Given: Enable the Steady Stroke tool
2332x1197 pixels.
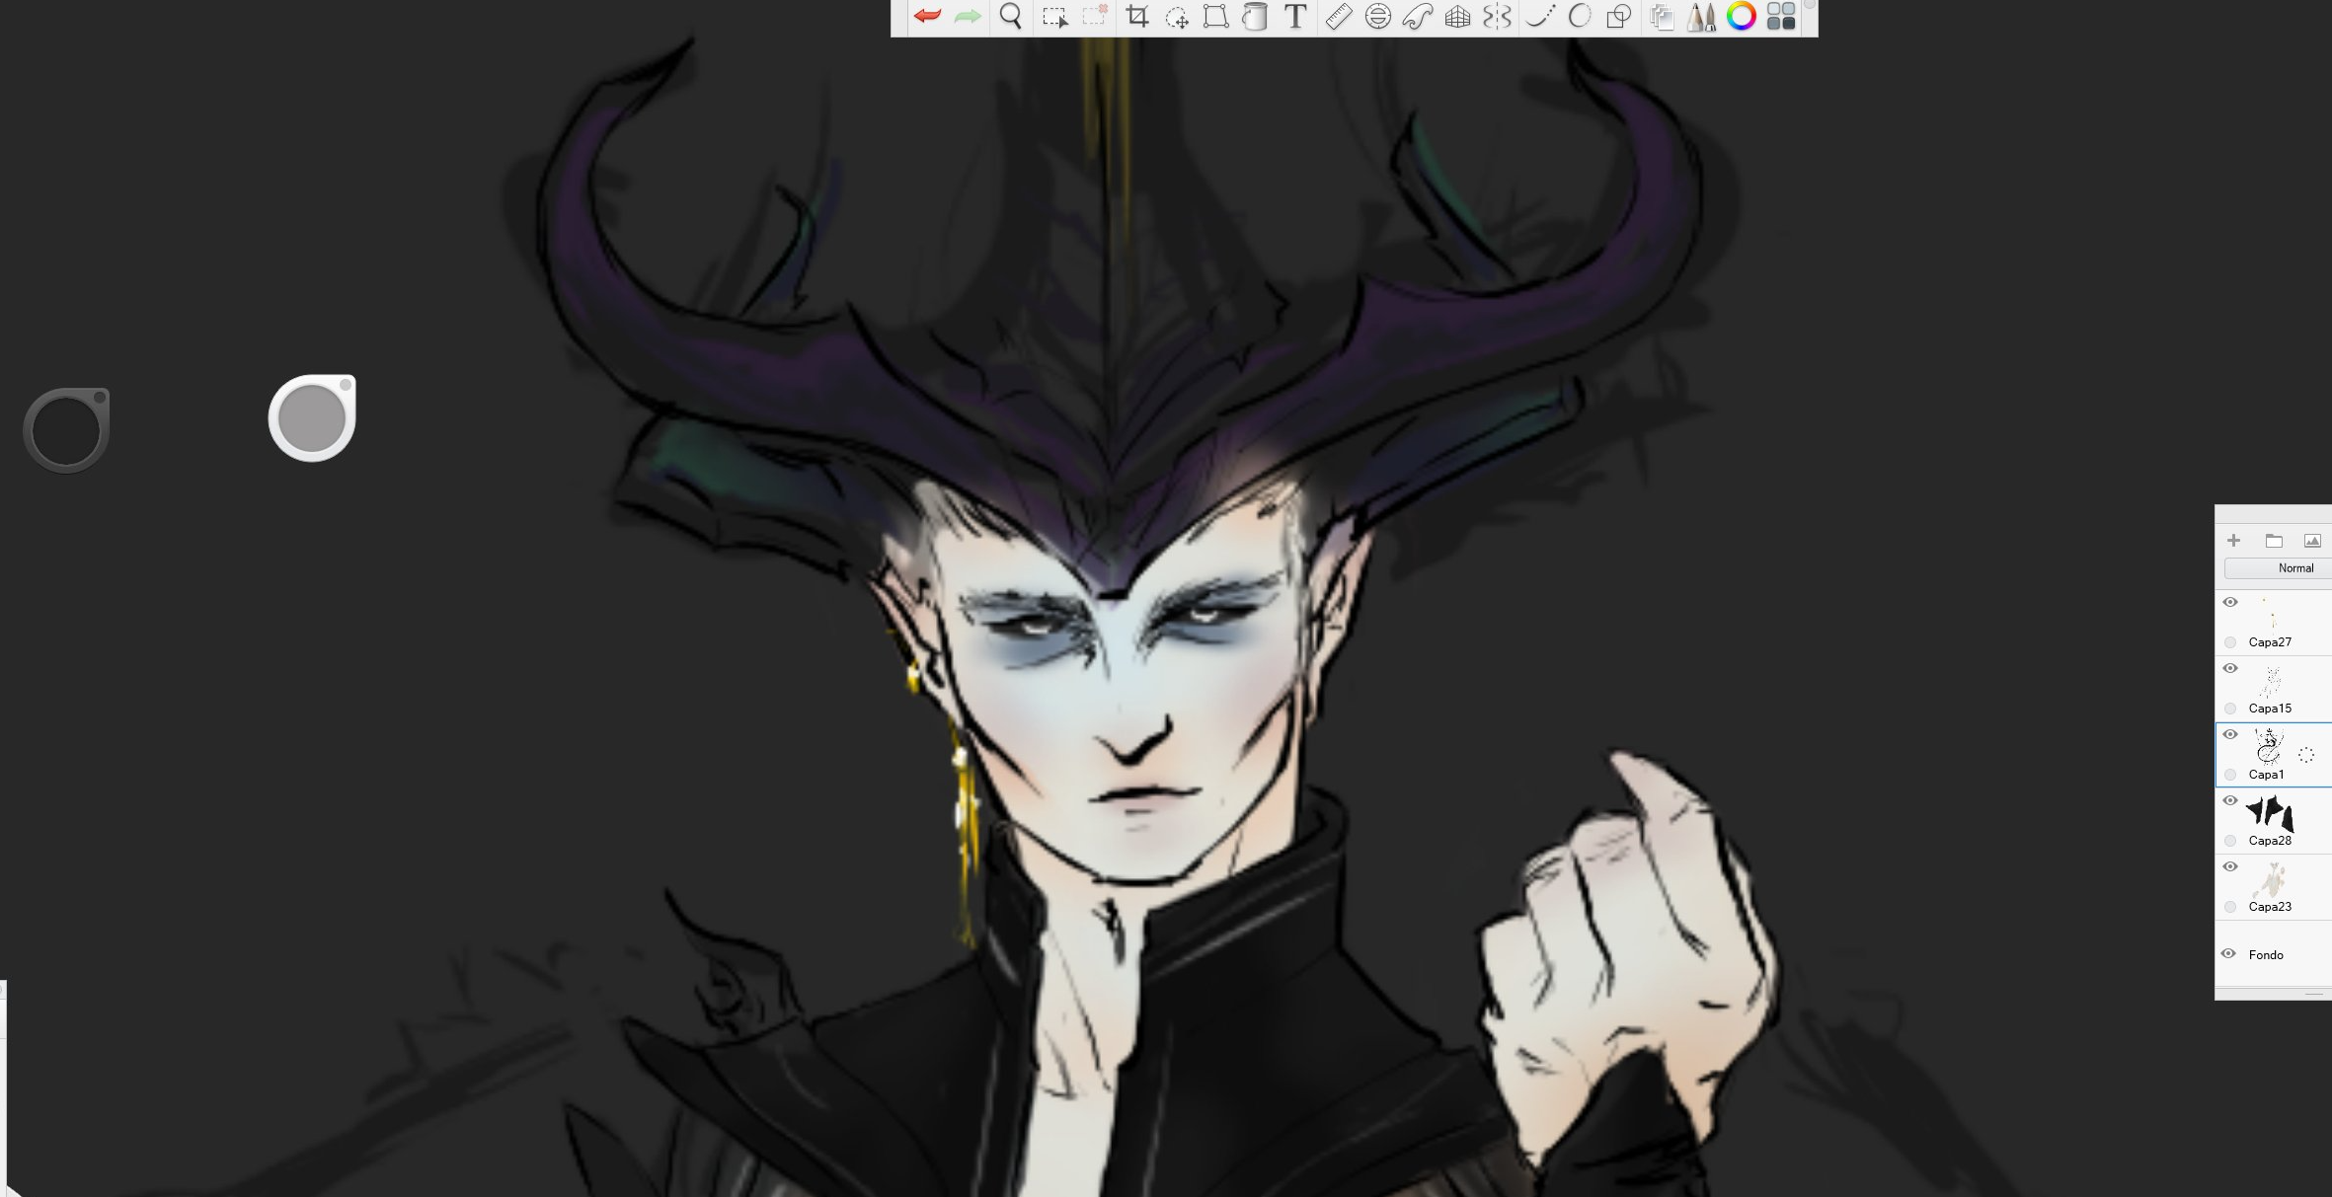Looking at the screenshot, I should click(x=1540, y=16).
